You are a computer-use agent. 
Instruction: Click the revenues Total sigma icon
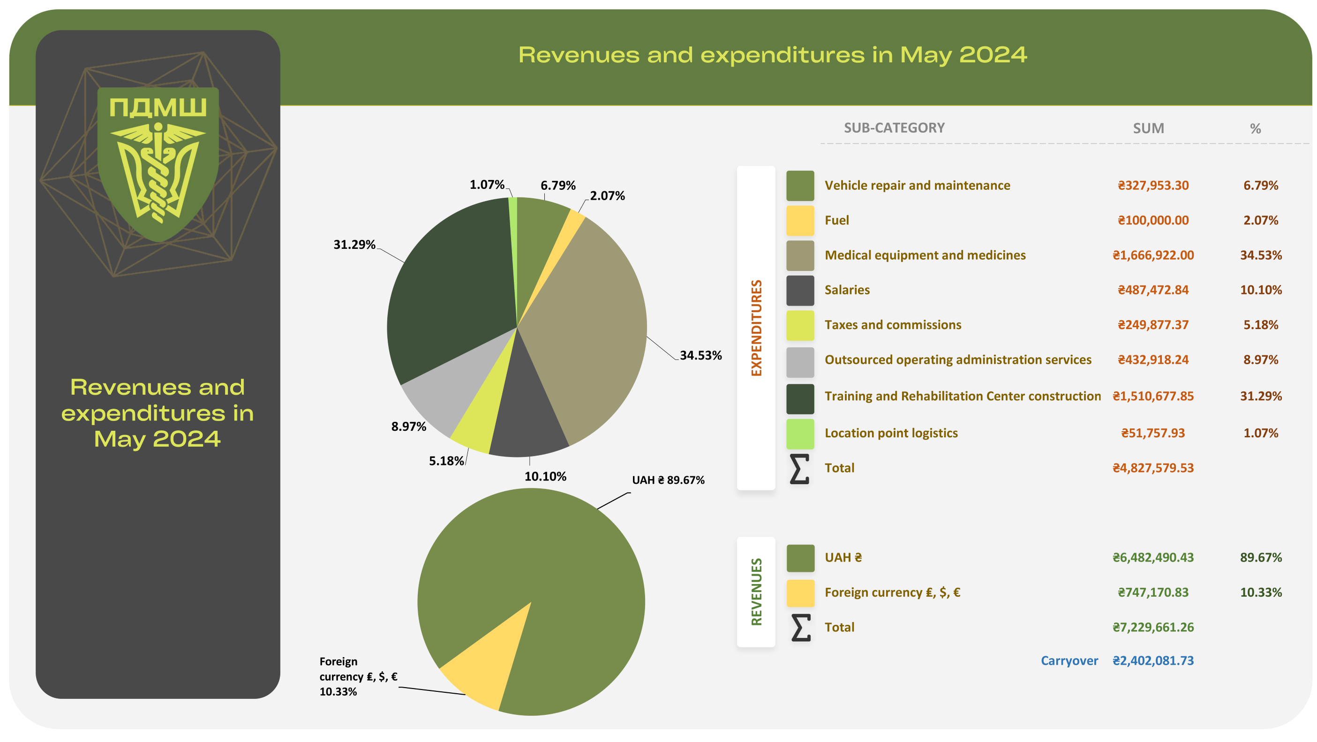tap(801, 628)
